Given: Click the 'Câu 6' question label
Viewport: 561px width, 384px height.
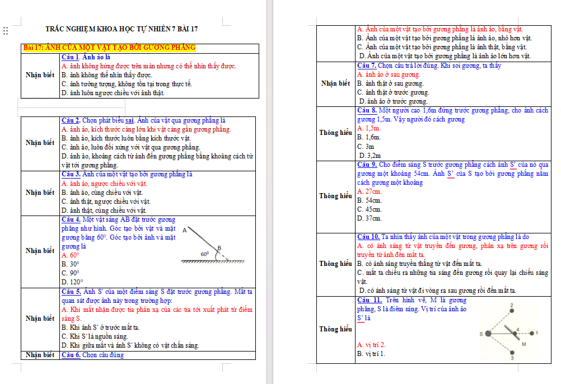Looking at the screenshot, I should click(71, 355).
